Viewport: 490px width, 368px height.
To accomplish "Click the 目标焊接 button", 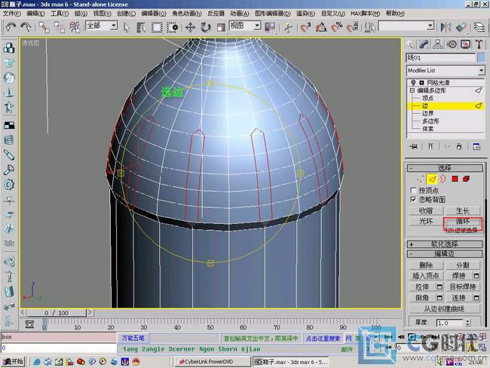I will [x=463, y=287].
